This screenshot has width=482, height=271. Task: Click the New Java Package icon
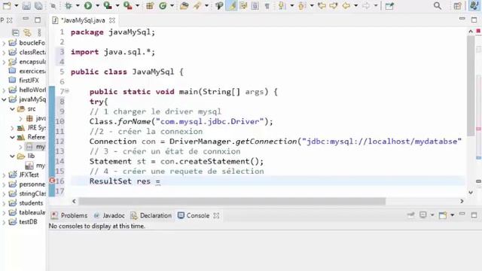click(150, 5)
